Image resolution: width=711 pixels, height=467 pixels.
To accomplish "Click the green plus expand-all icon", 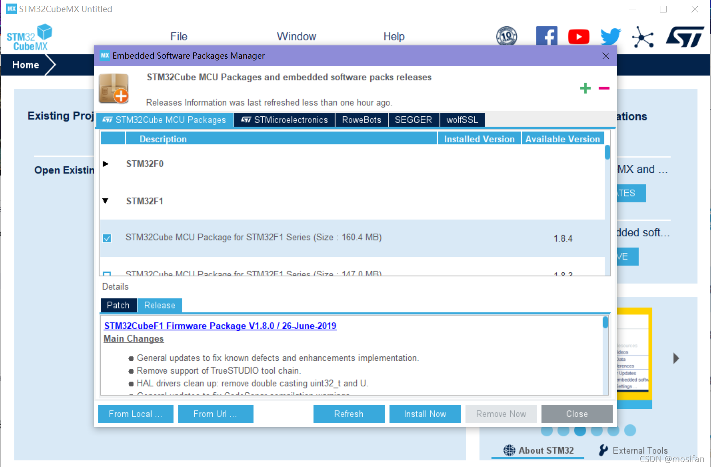I will pos(585,88).
